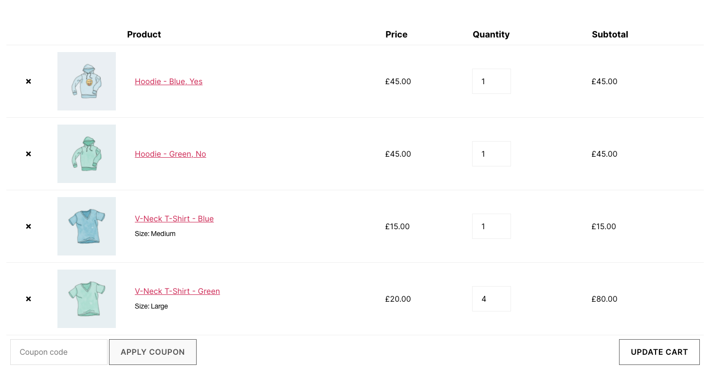Click the Subtotal column header

[610, 35]
